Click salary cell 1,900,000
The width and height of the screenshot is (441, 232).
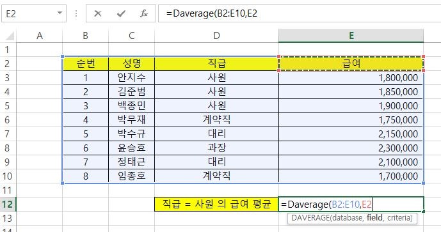[x=351, y=106]
